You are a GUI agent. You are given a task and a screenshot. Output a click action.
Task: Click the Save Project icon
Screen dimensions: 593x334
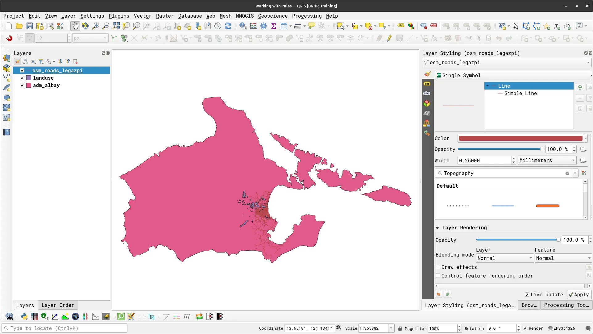(30, 26)
